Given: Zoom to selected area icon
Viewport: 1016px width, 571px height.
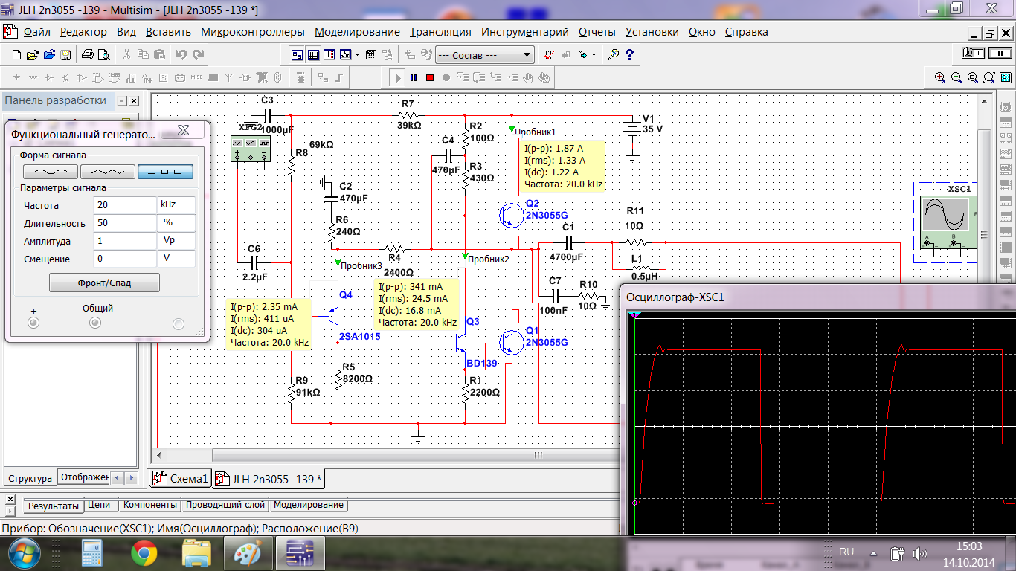Looking at the screenshot, I should [x=973, y=77].
